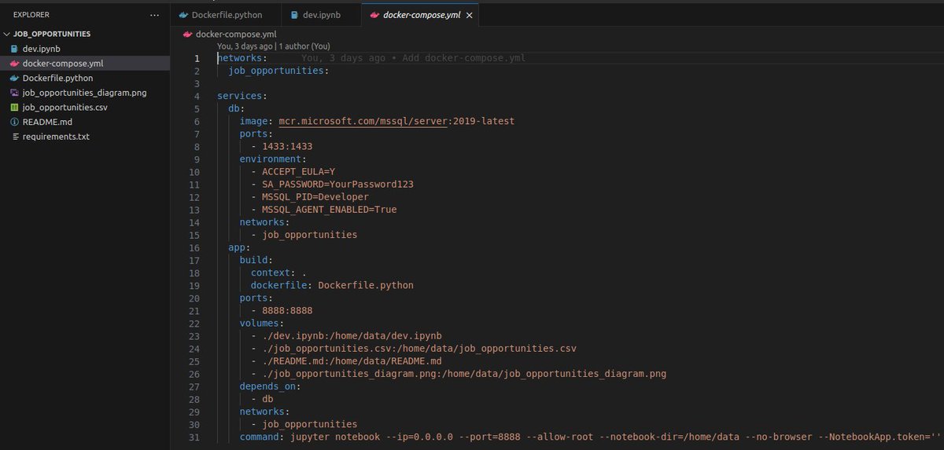
Task: Open requirements.txt from the explorer
Action: click(x=56, y=136)
